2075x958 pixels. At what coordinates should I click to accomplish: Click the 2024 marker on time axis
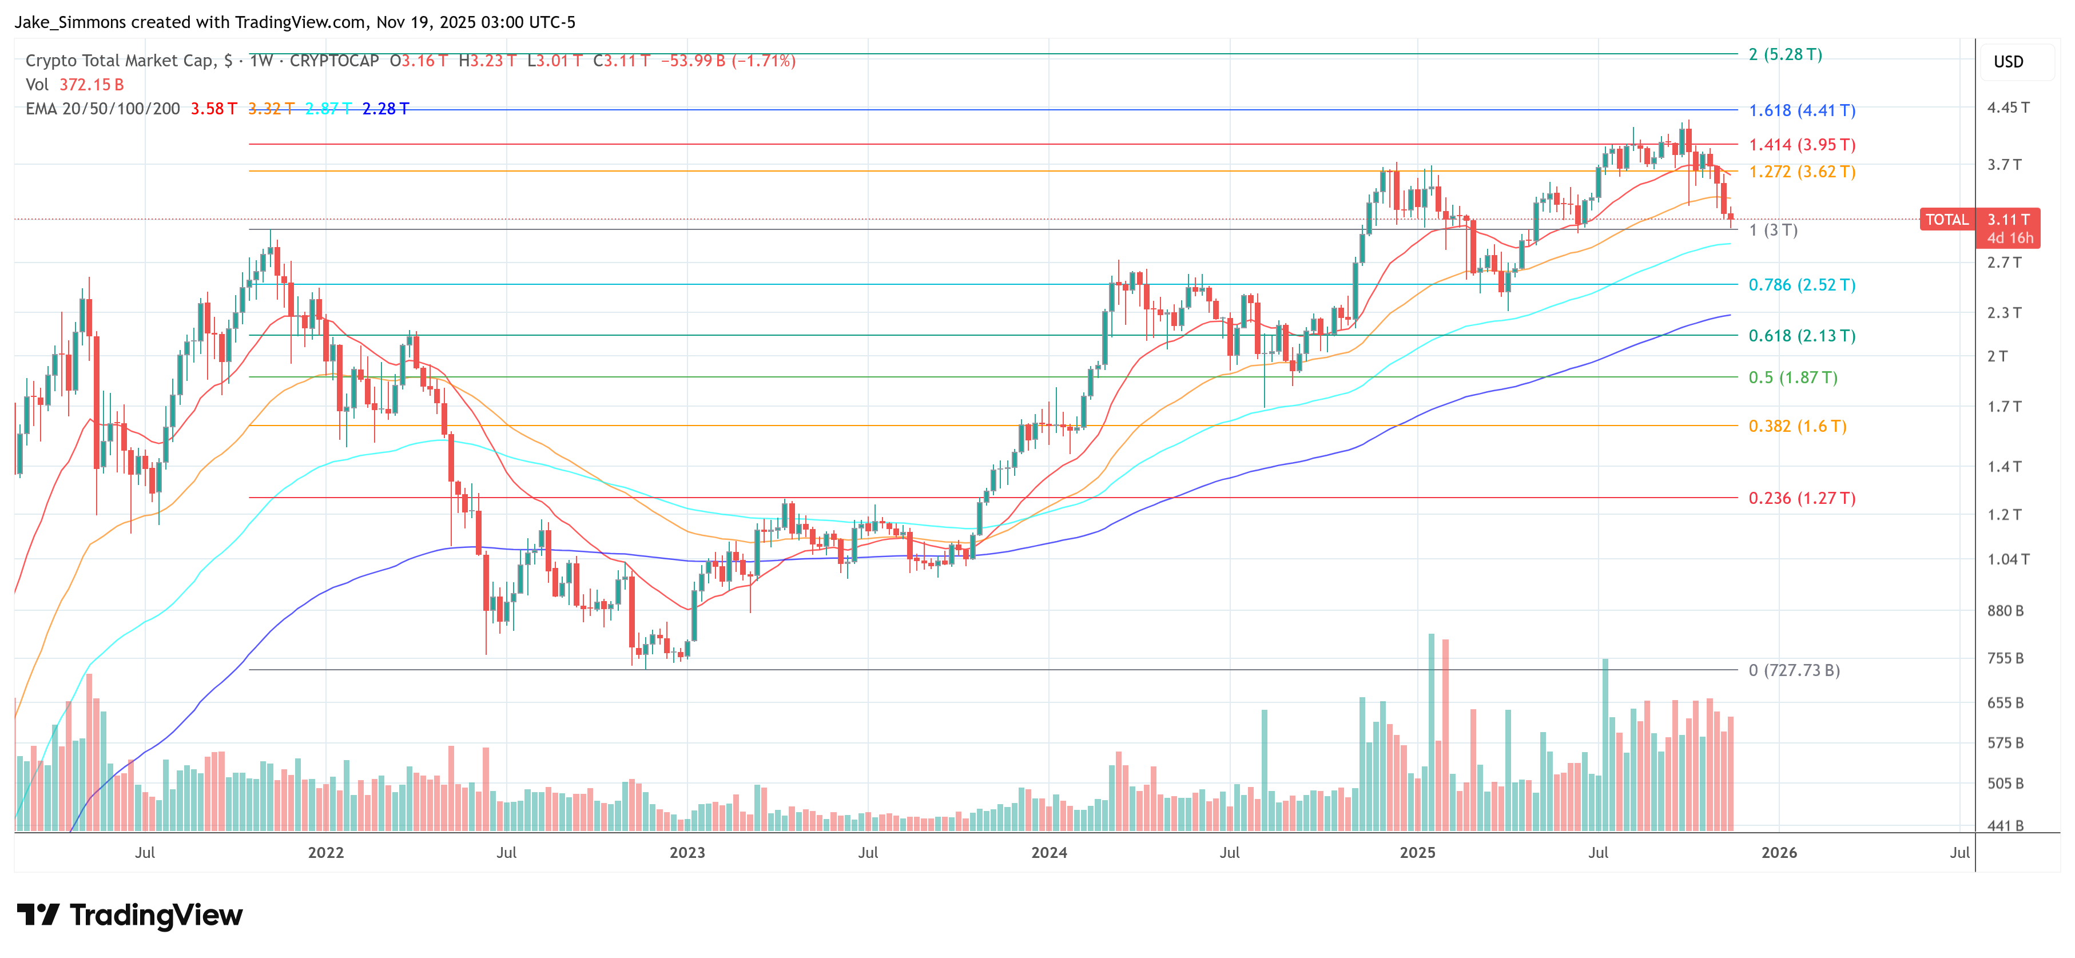pyautogui.click(x=1049, y=852)
